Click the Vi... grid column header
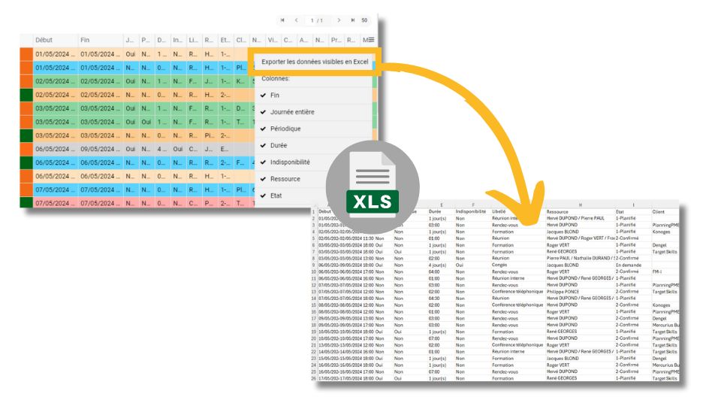This screenshot has height=406, width=721. [272, 40]
